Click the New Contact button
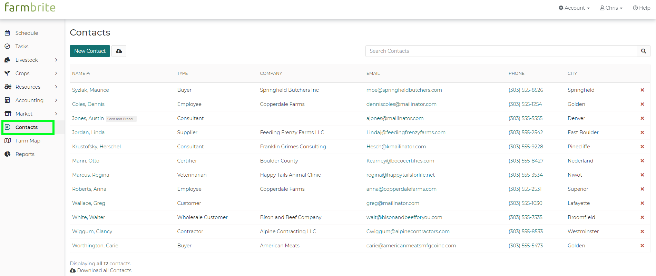The image size is (656, 276). [x=90, y=51]
